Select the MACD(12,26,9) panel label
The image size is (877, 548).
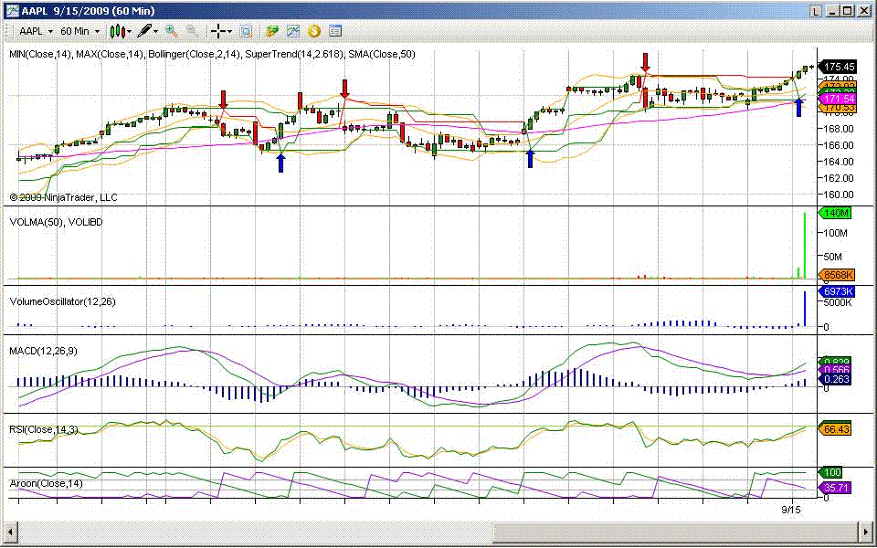[43, 351]
